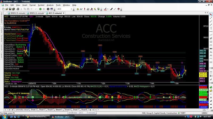The image size is (213, 119).
Task: Click the New document icon
Action: [3, 9]
